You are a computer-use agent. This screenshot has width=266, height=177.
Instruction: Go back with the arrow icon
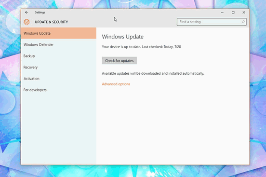click(x=27, y=13)
